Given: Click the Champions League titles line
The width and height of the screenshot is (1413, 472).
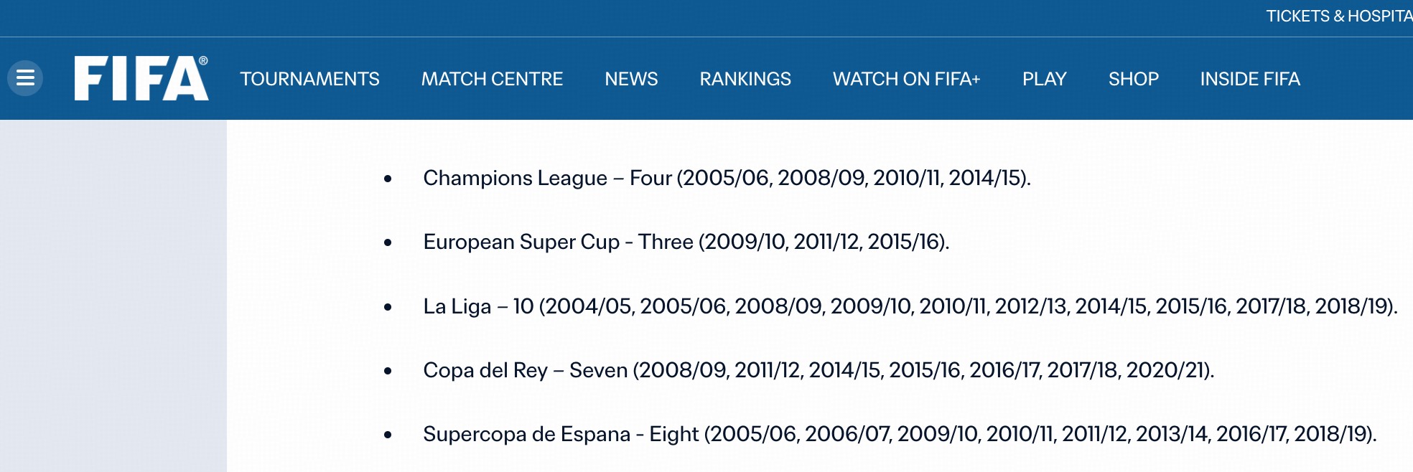Looking at the screenshot, I should click(727, 178).
